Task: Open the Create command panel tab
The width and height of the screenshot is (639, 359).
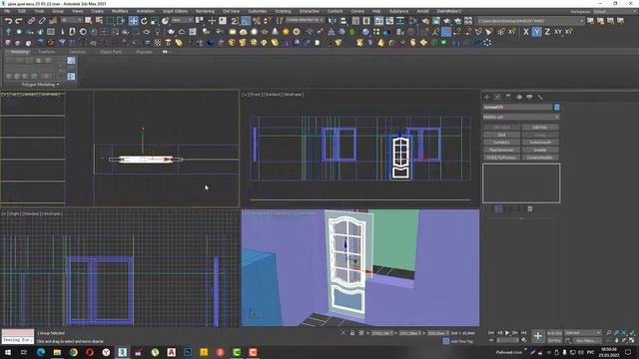Action: 486,97
